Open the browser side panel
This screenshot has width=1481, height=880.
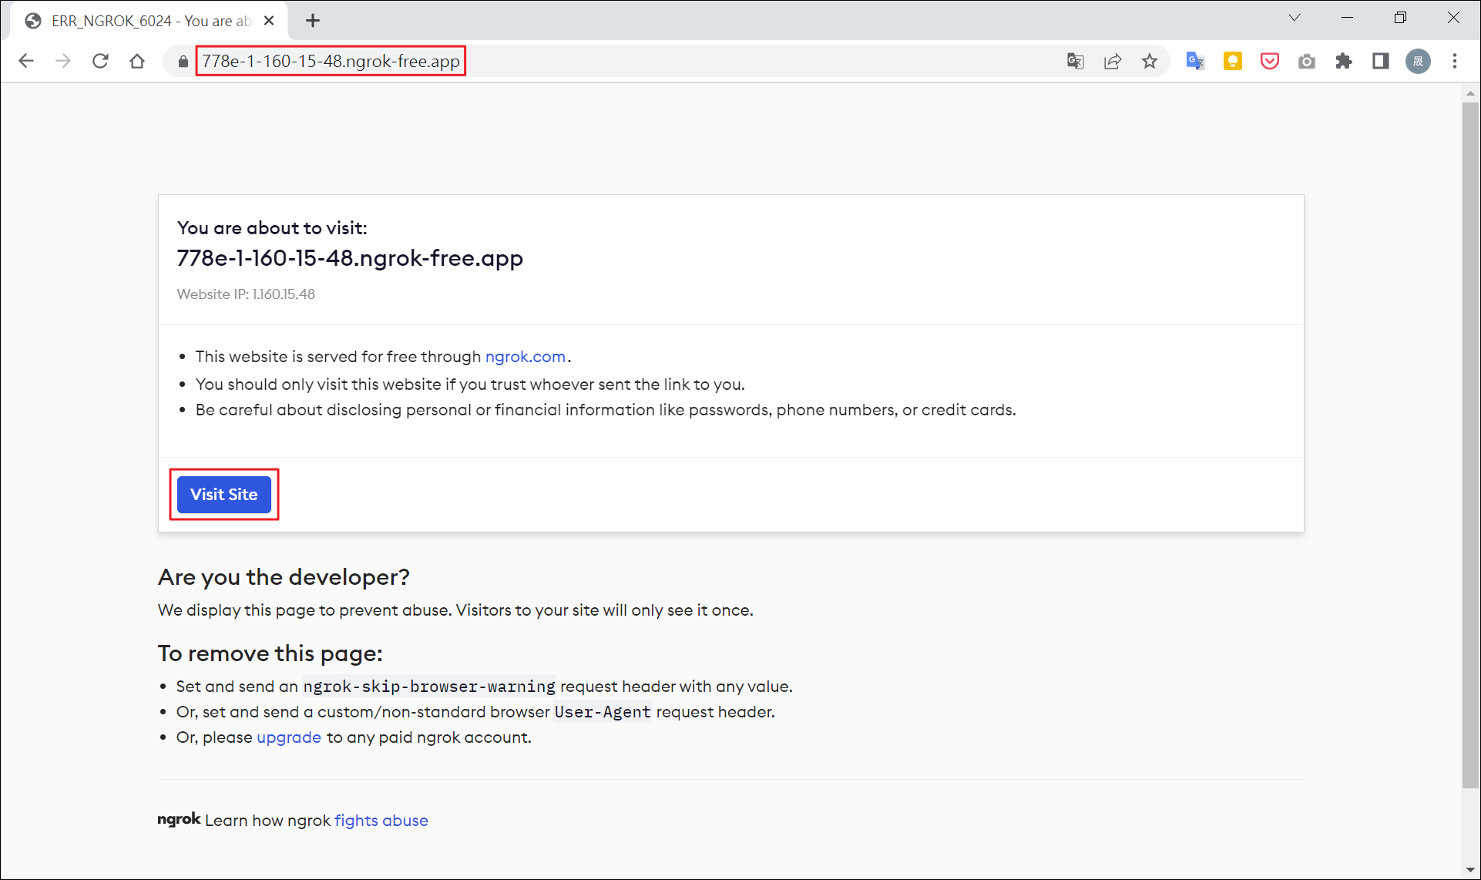pos(1380,61)
